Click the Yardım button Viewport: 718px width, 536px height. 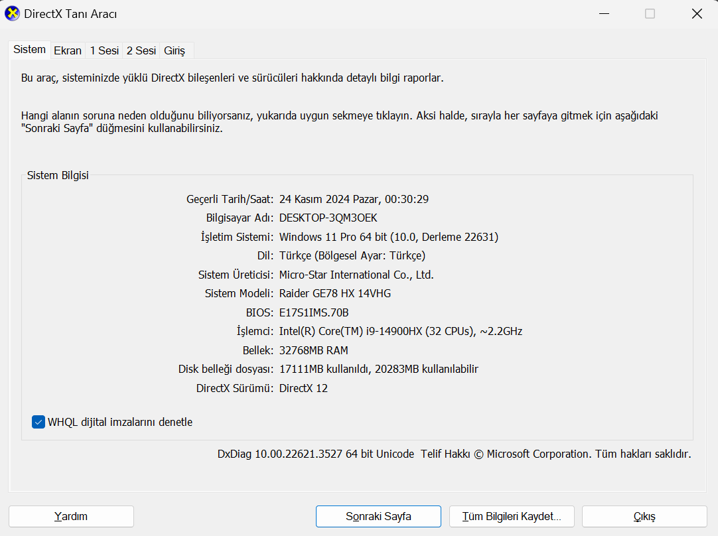pos(71,516)
